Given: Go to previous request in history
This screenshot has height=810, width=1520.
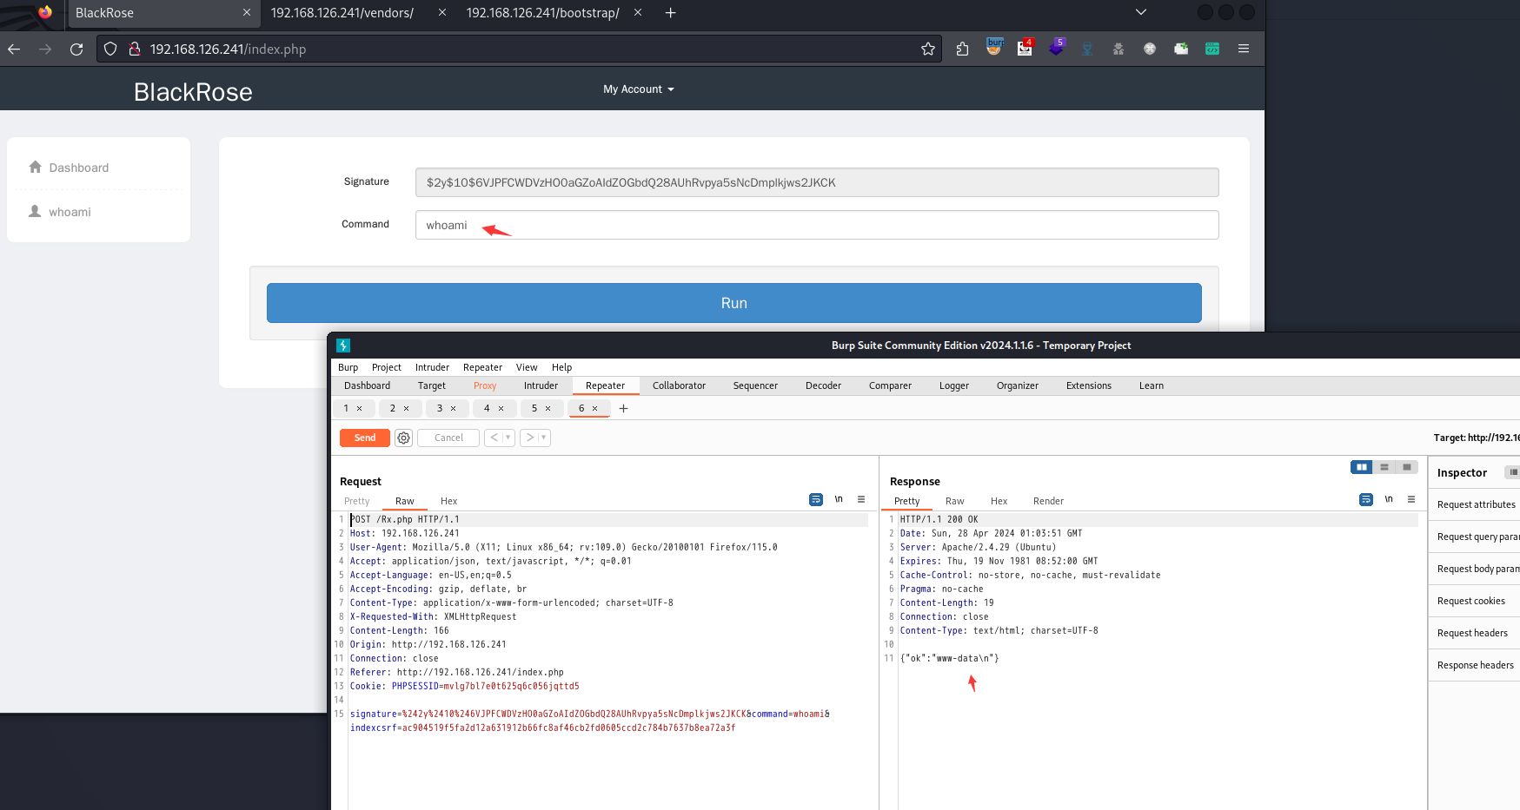Looking at the screenshot, I should click(x=494, y=438).
